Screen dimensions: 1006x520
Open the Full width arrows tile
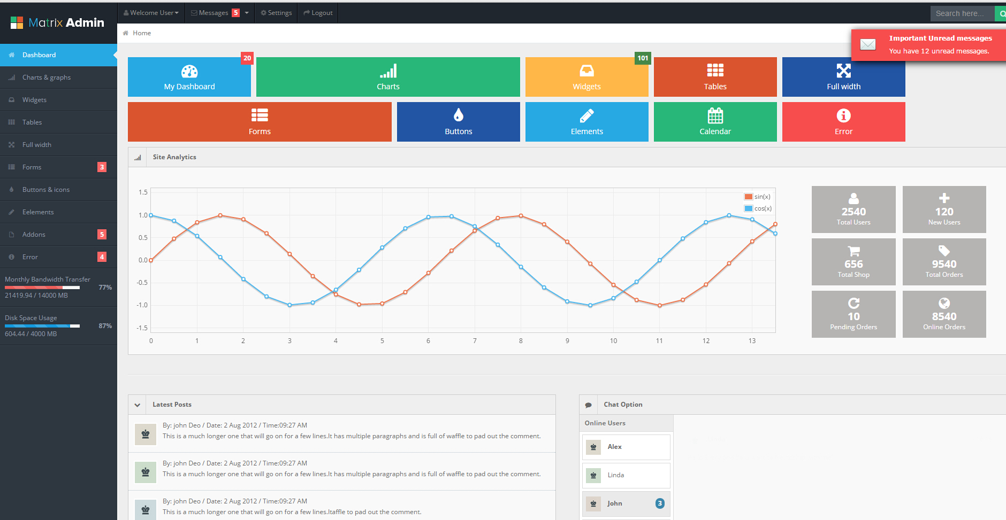click(x=844, y=77)
